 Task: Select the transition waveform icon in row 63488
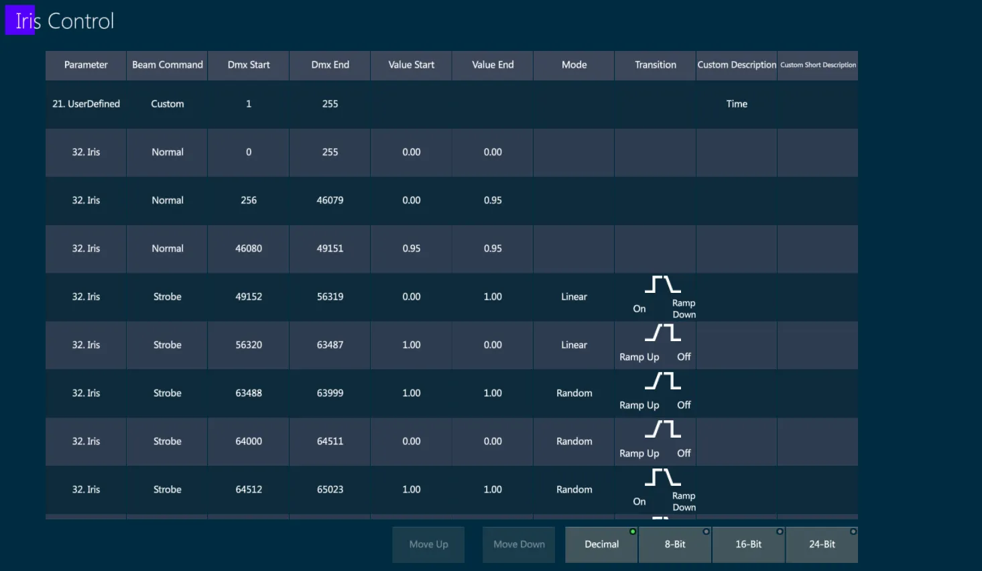(x=662, y=381)
